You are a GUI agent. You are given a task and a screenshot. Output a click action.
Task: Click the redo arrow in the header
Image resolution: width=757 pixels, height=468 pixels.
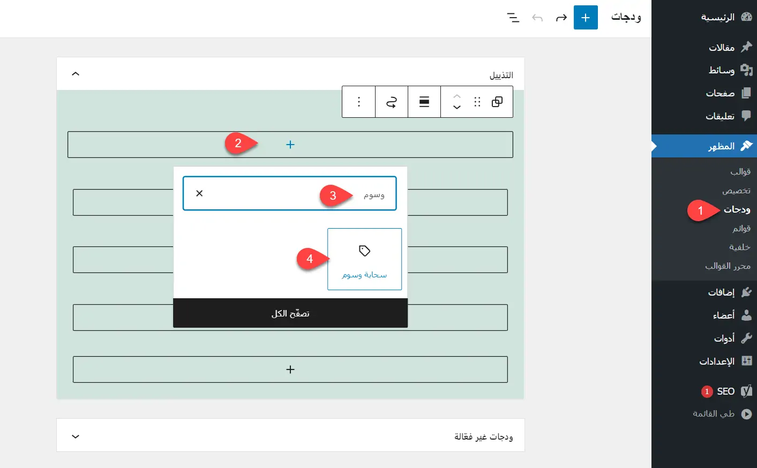pyautogui.click(x=561, y=18)
